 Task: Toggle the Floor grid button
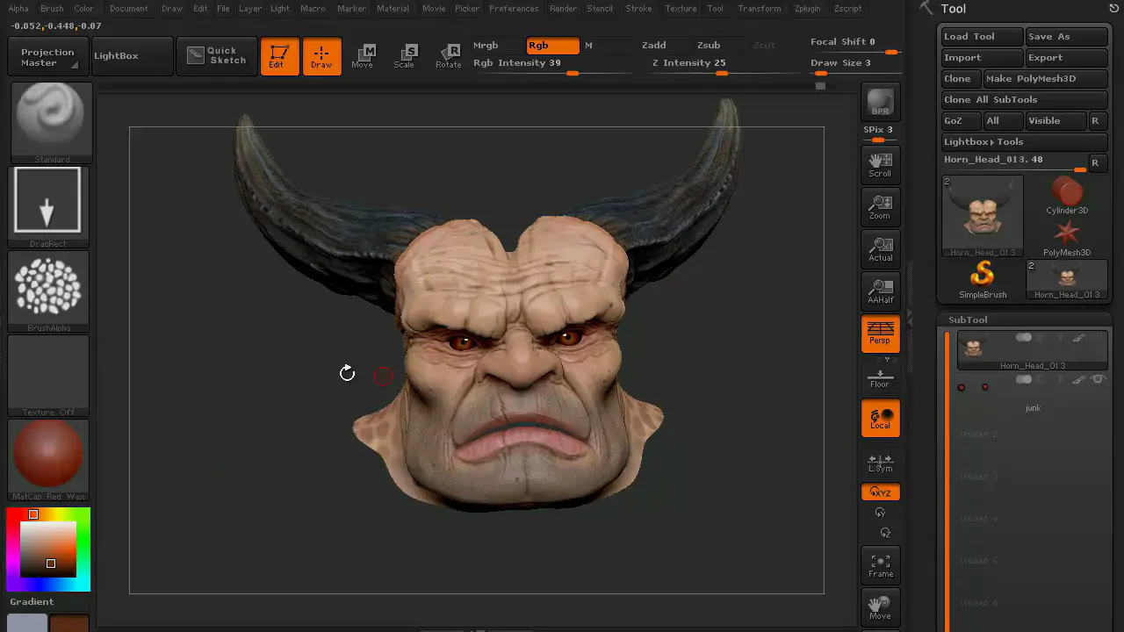(x=880, y=378)
